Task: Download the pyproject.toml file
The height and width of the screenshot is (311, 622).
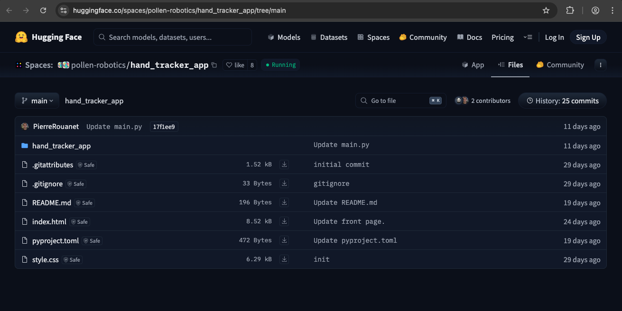Action: 284,240
